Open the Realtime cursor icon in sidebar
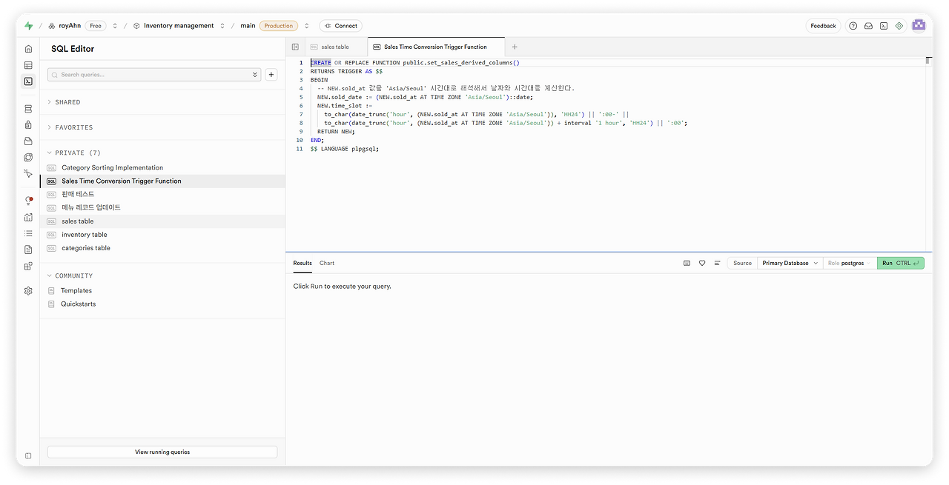Viewport: 949px width, 485px height. 28,173
